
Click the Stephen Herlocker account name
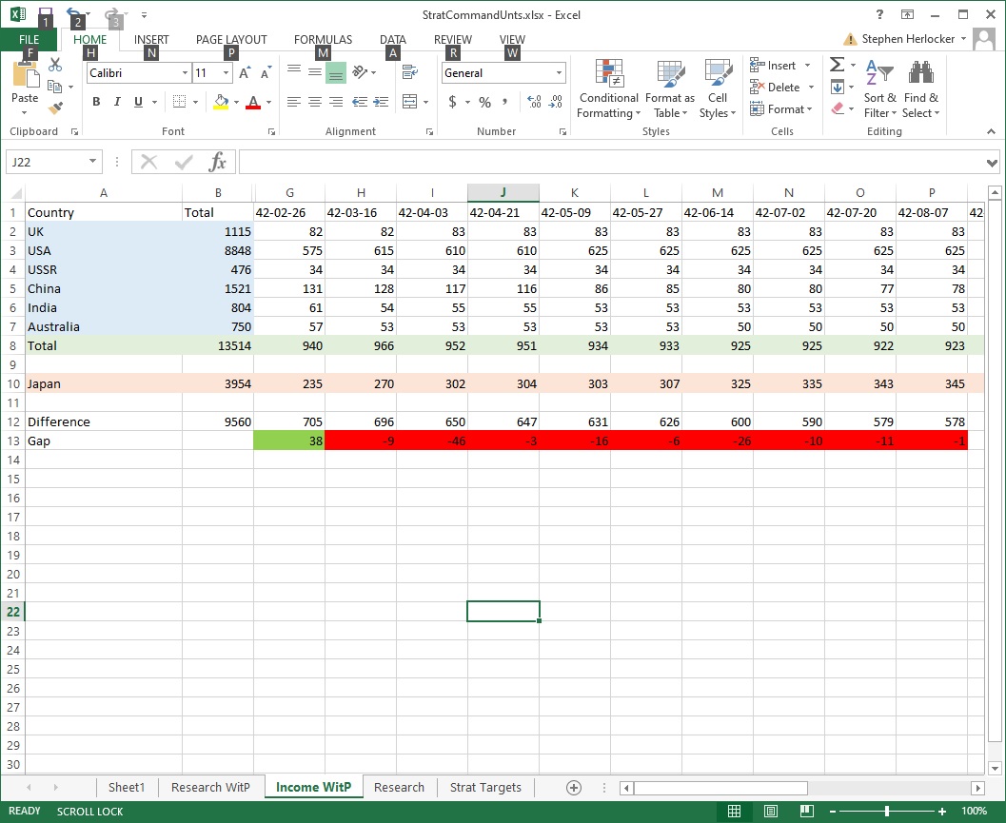click(908, 39)
